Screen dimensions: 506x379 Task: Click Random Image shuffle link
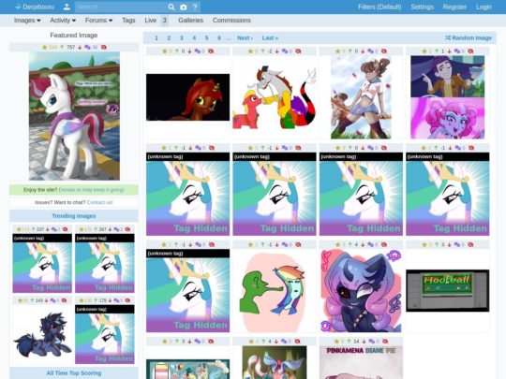pyautogui.click(x=469, y=38)
